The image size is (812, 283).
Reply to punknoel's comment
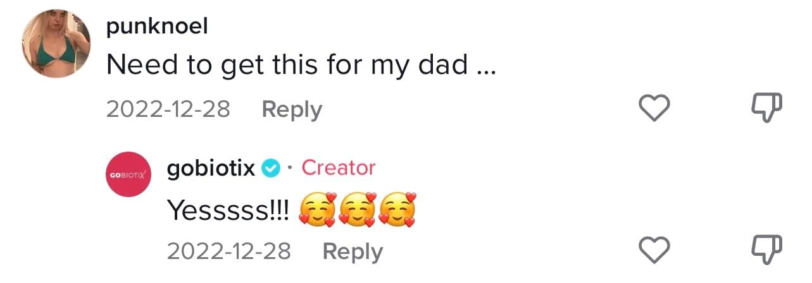tap(292, 109)
